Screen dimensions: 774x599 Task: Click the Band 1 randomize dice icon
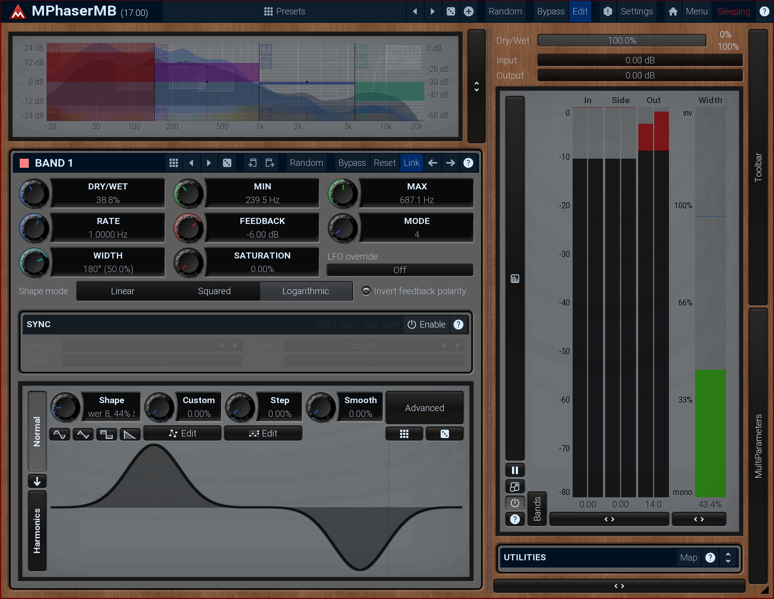coord(227,163)
